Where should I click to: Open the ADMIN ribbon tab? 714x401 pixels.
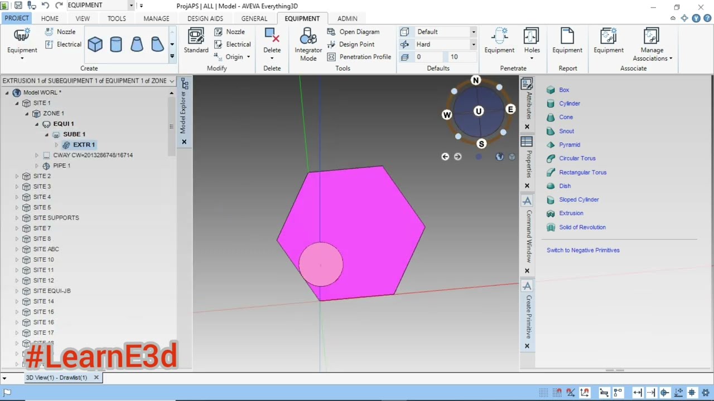[347, 18]
